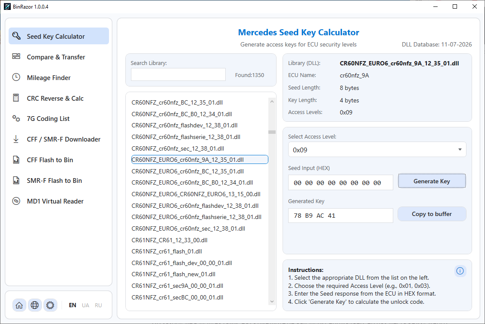
Task: Switch interface language to UA
Action: point(85,305)
